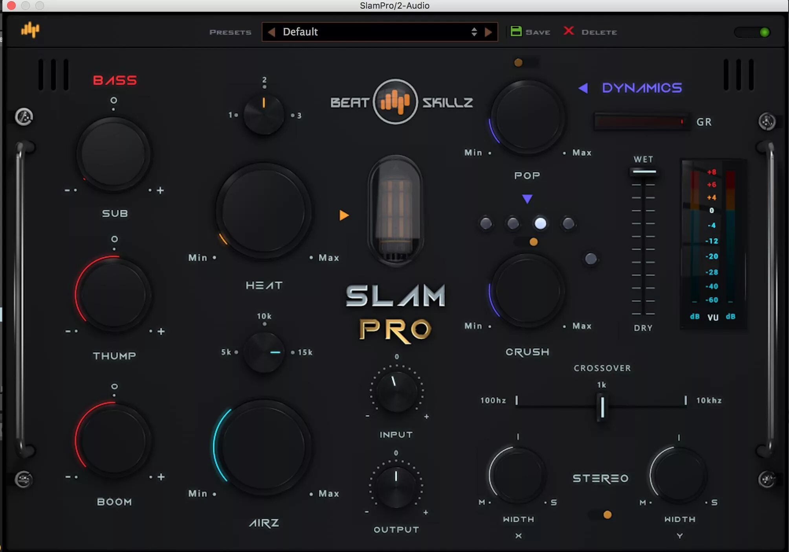
Task: Click the Save preset button
Action: click(x=530, y=31)
